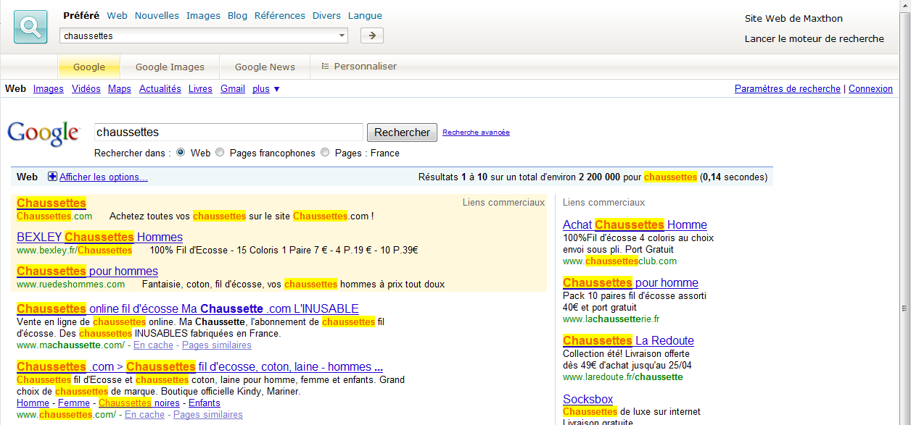The image size is (911, 425).
Task: Open BEXLEY Chaussettes Hommes result
Action: 99,237
